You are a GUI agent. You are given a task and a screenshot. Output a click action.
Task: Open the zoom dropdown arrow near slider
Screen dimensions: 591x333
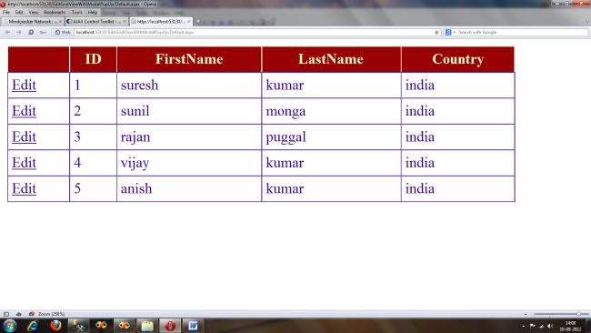pos(526,314)
